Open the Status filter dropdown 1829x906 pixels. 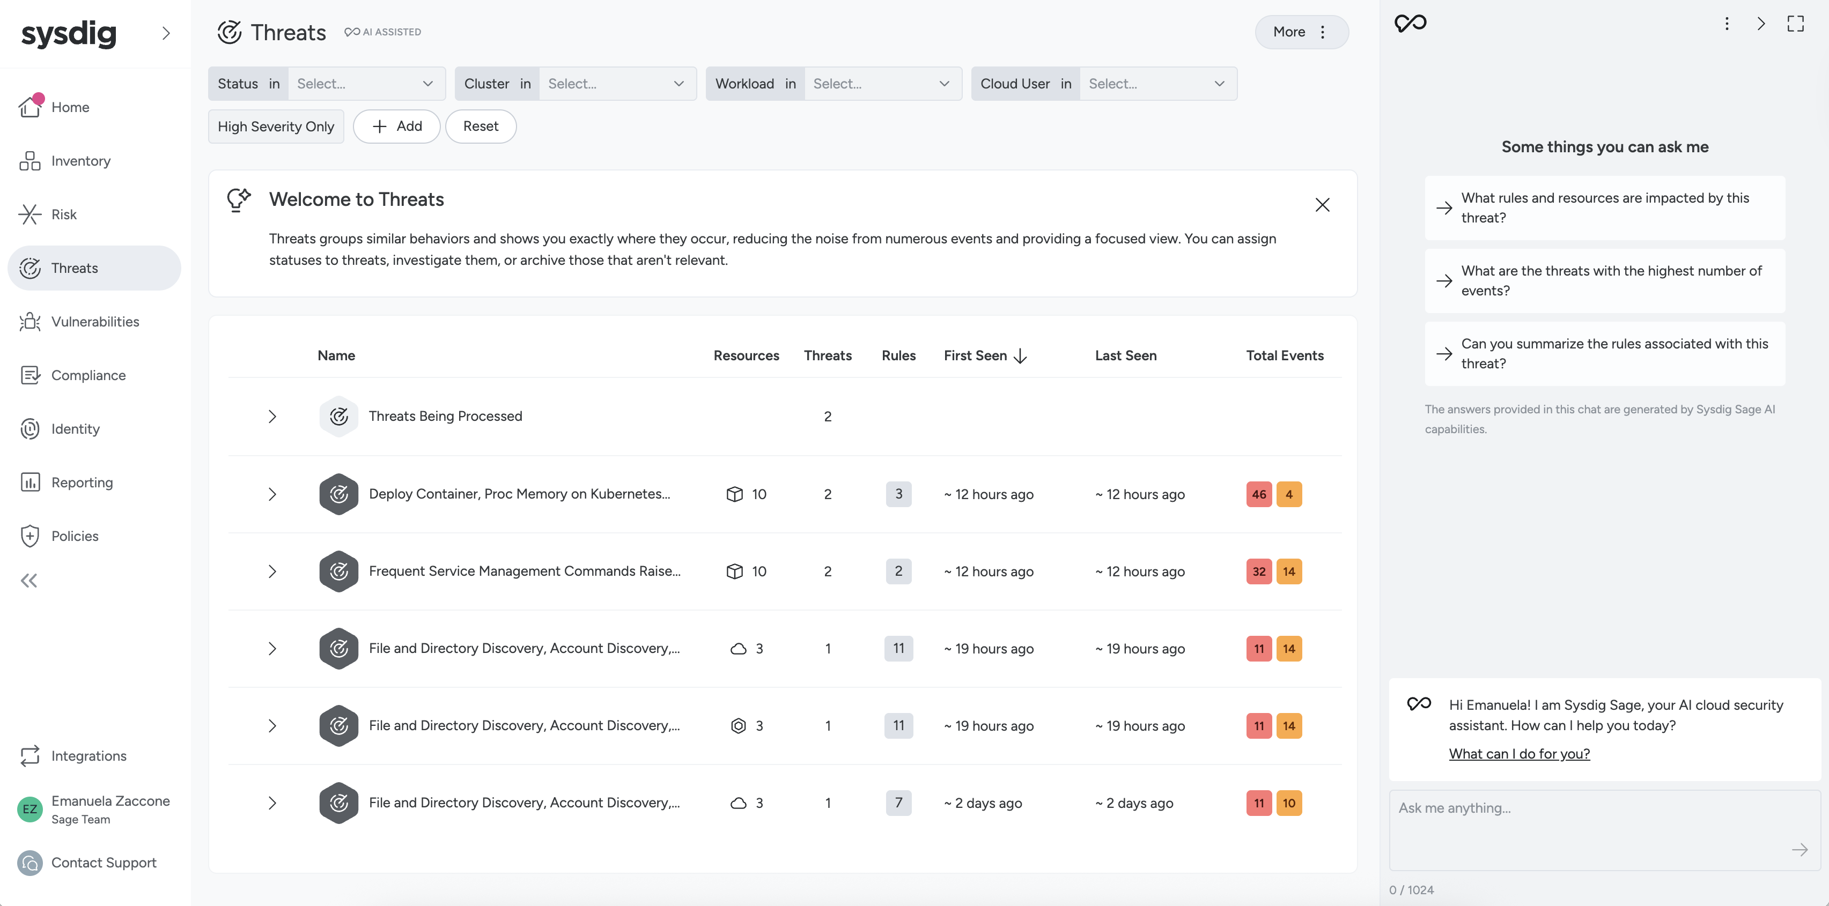[365, 84]
